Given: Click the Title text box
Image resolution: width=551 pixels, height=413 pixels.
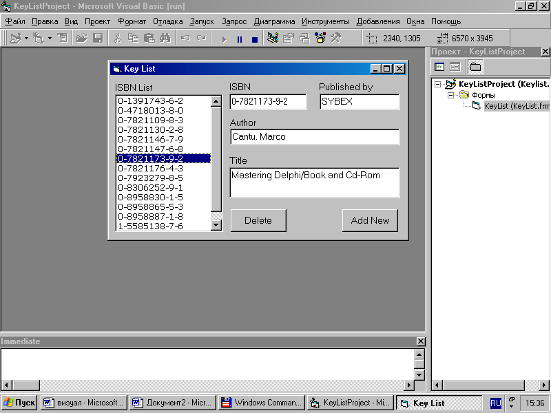Looking at the screenshot, I should [x=315, y=182].
